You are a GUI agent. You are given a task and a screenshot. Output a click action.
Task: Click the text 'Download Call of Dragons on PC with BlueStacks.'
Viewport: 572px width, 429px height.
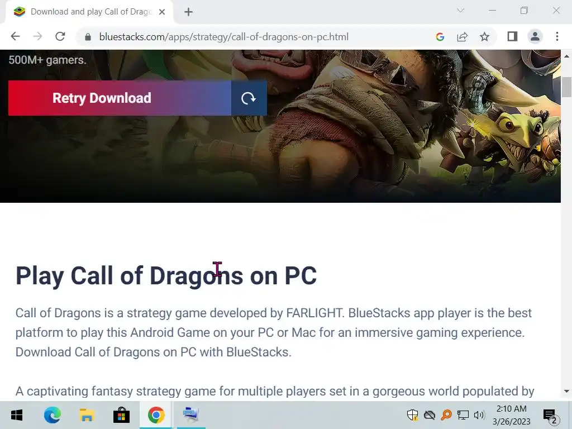pyautogui.click(x=153, y=352)
